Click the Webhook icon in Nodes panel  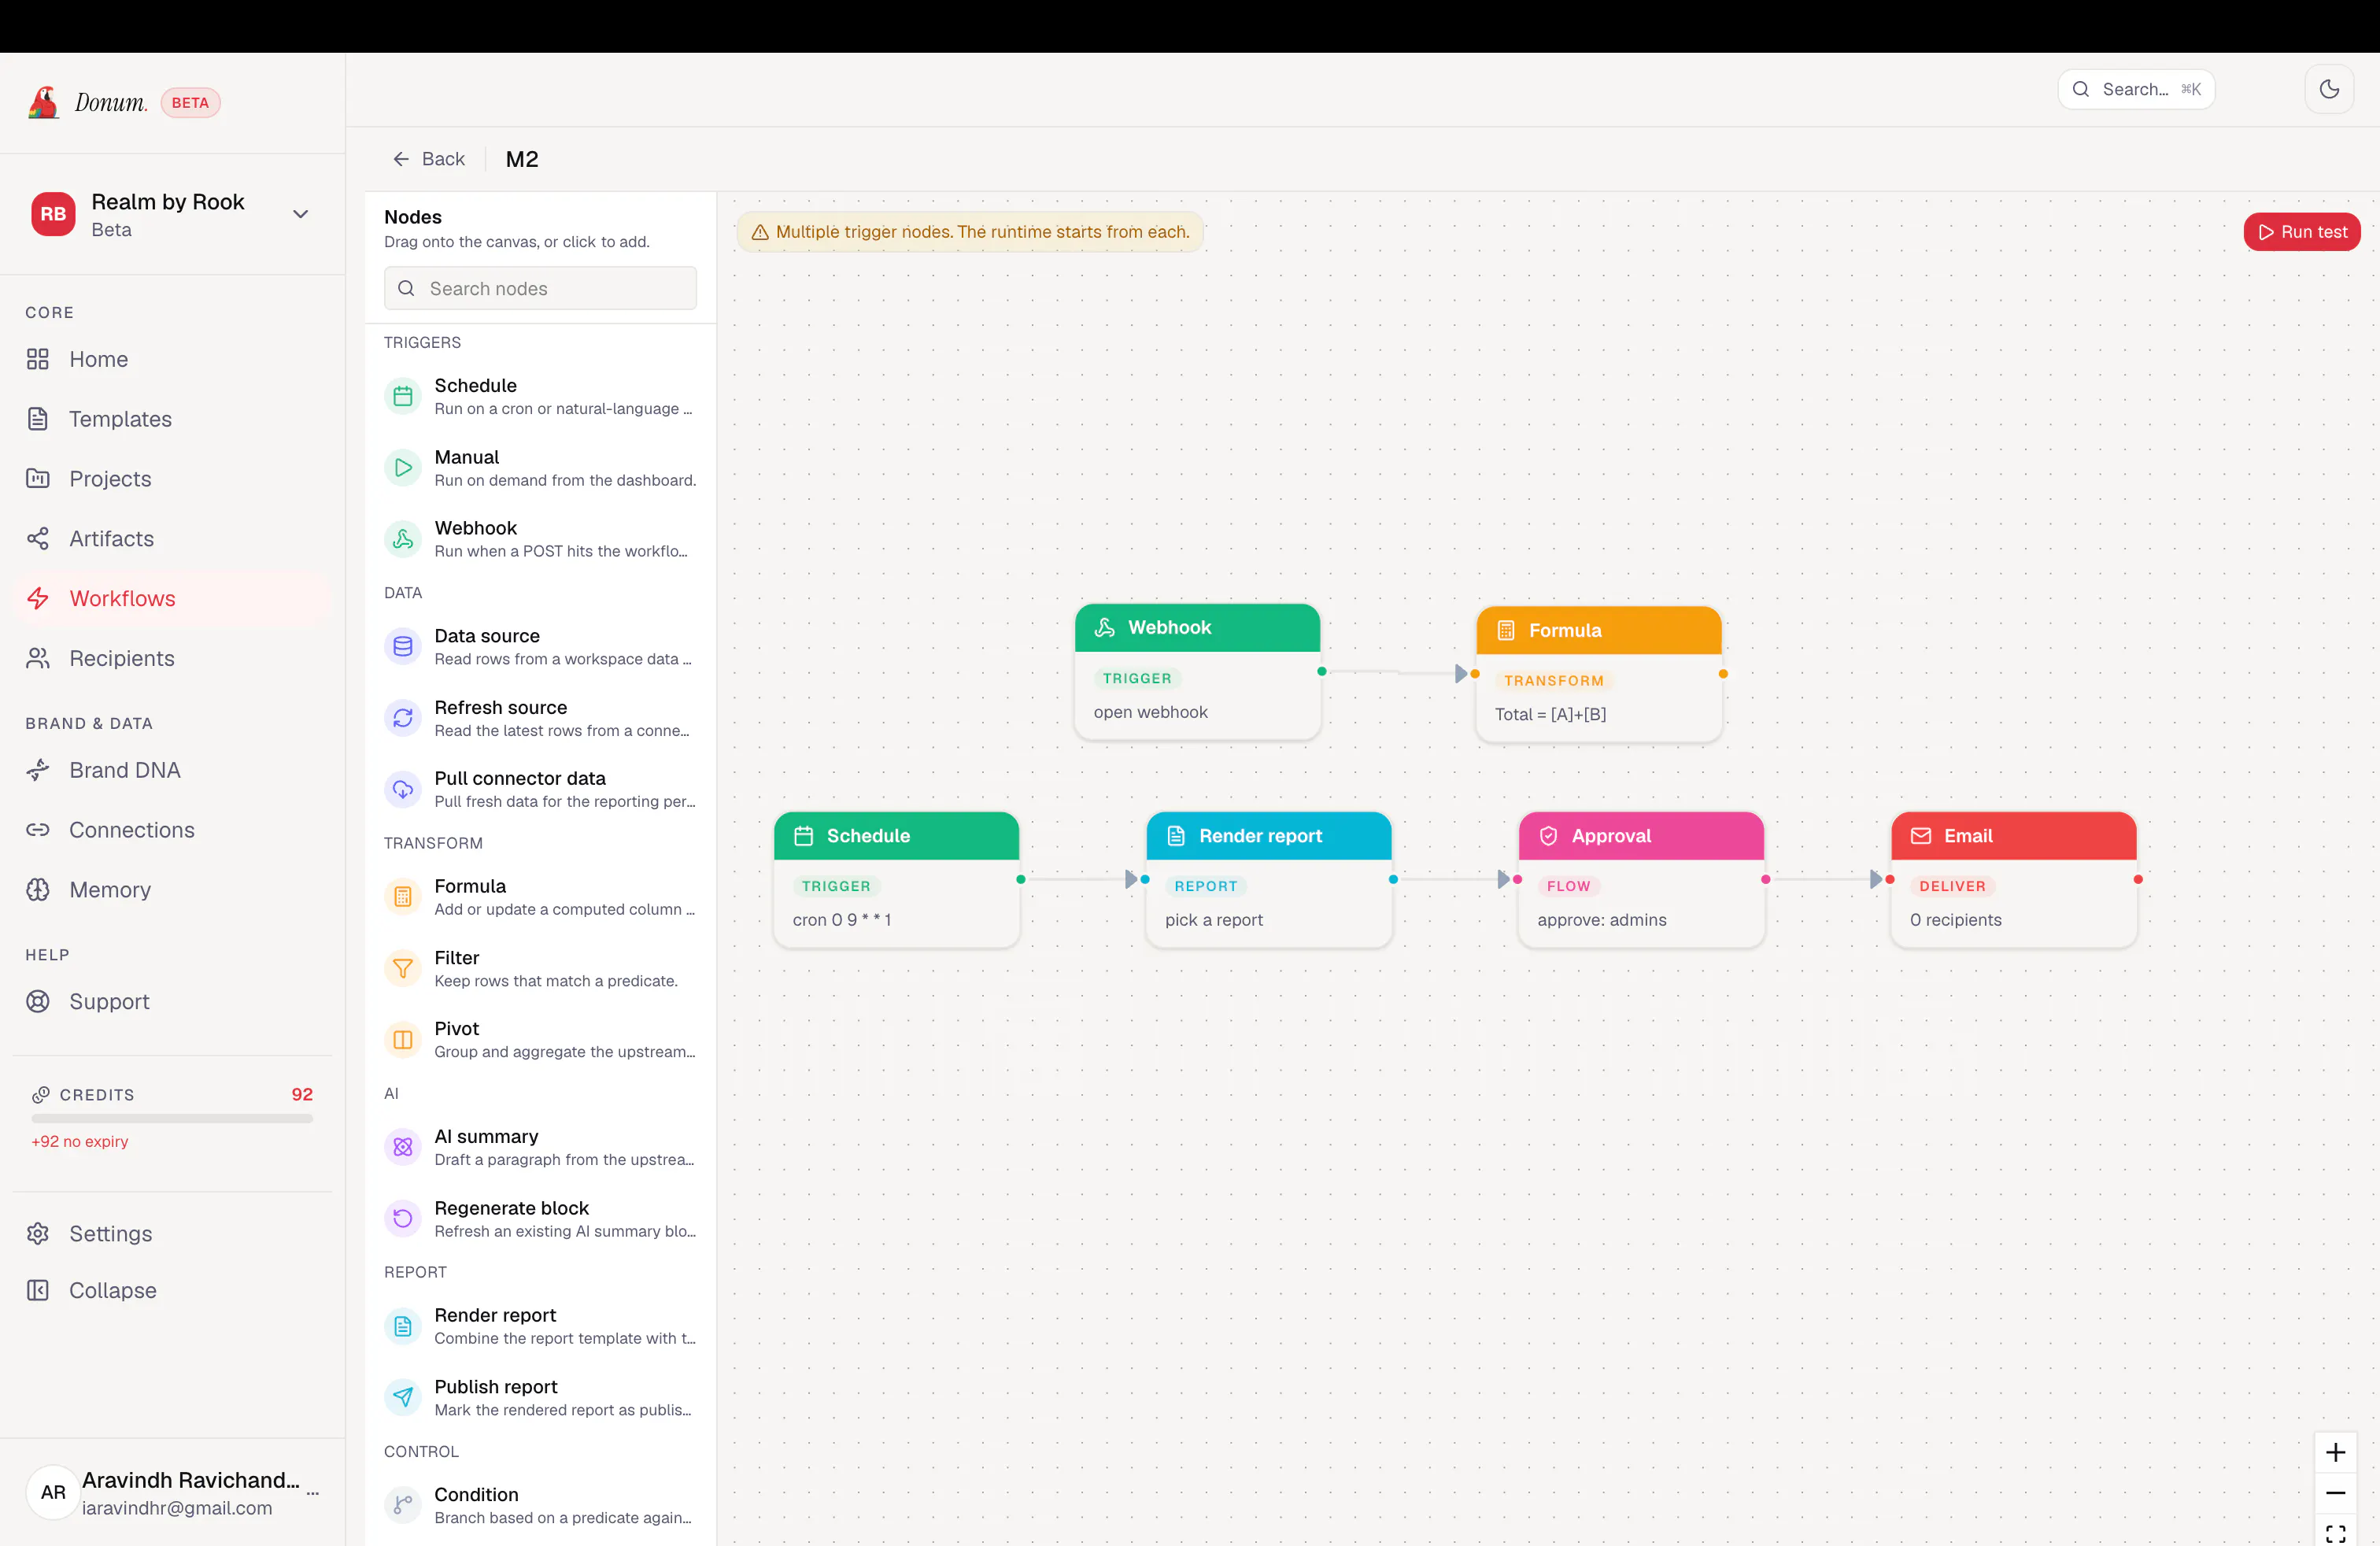pyautogui.click(x=403, y=539)
